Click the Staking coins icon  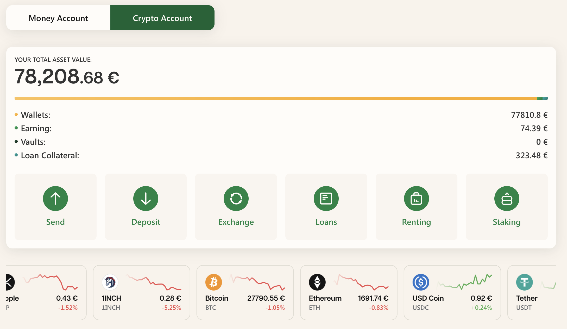(507, 199)
